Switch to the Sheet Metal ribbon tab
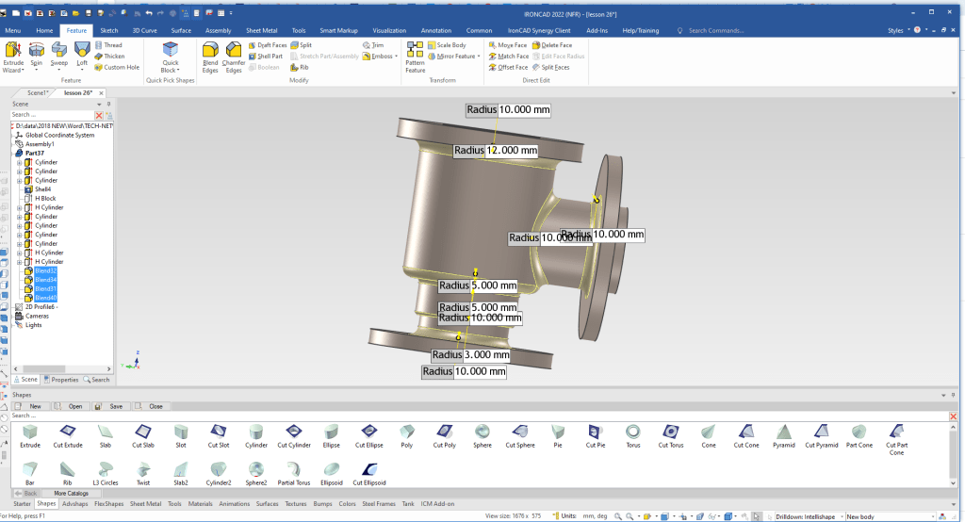 tap(262, 30)
